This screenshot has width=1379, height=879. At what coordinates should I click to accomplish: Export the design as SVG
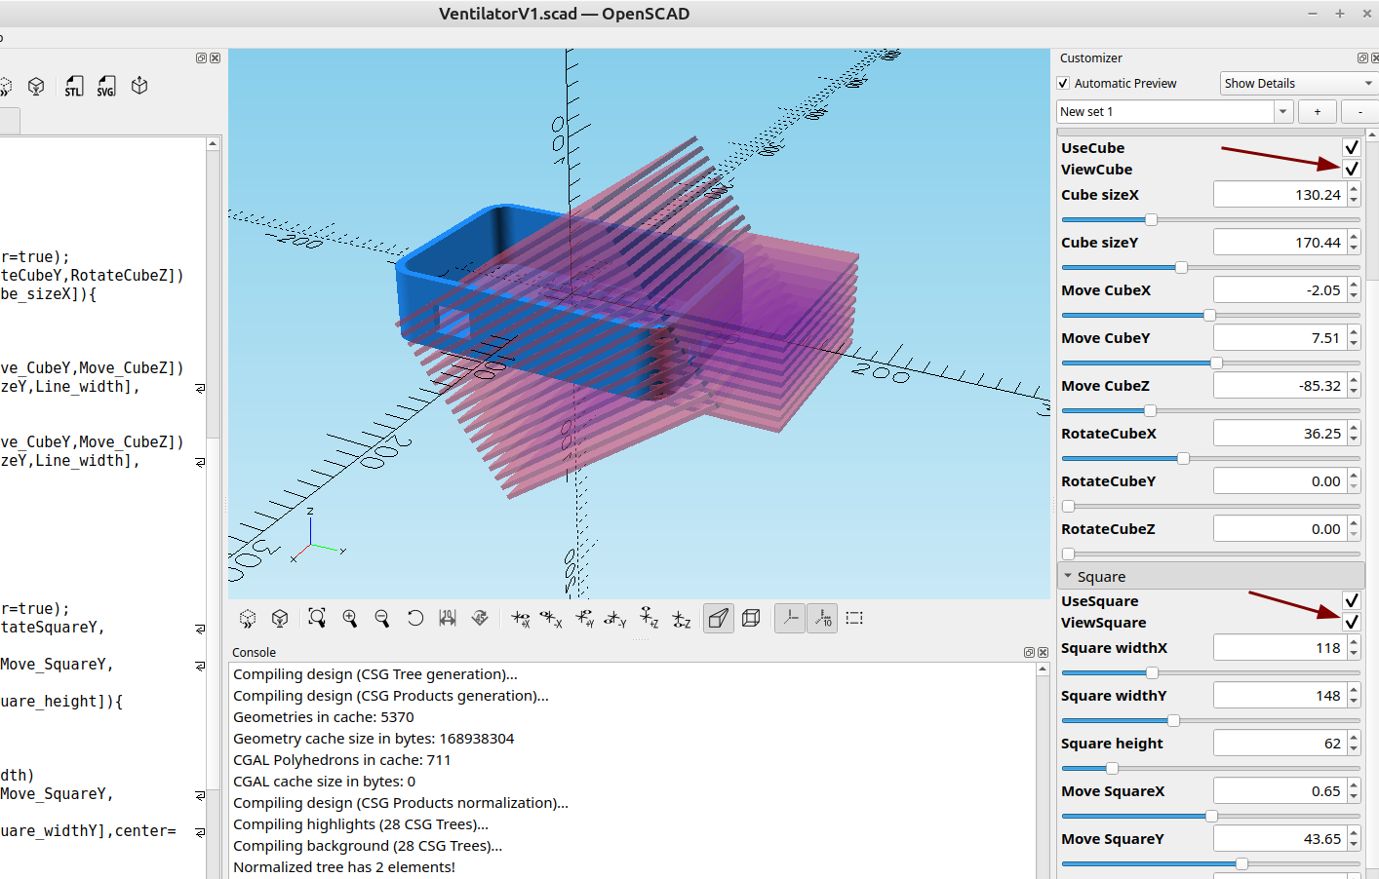coord(106,86)
